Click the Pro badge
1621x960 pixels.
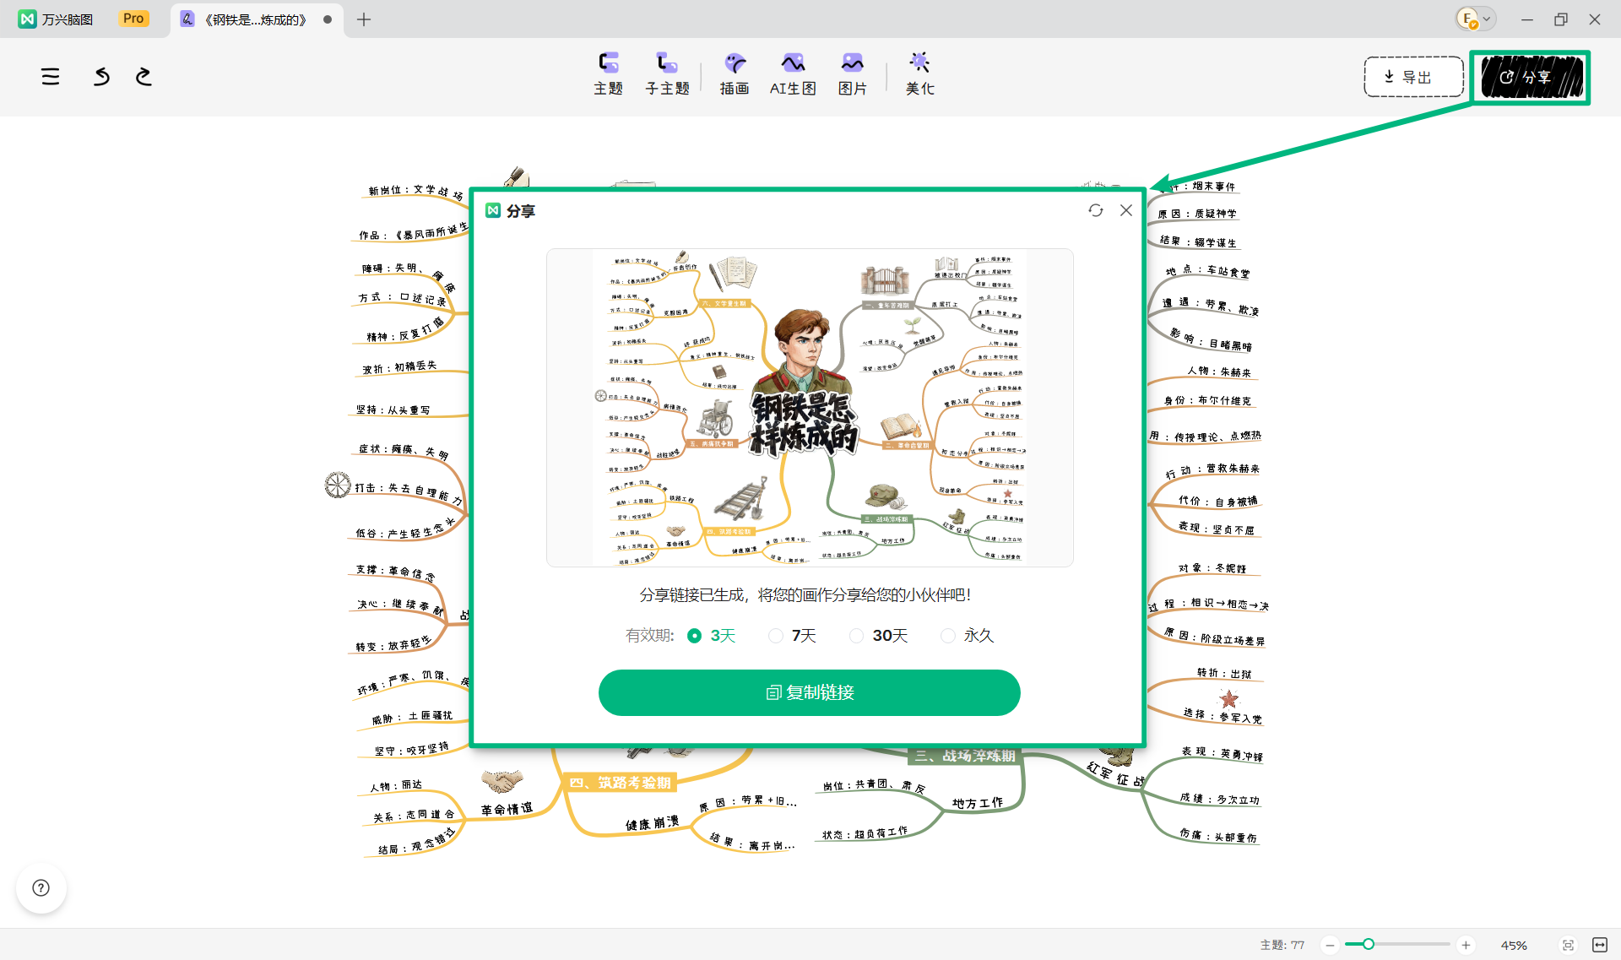(x=133, y=19)
